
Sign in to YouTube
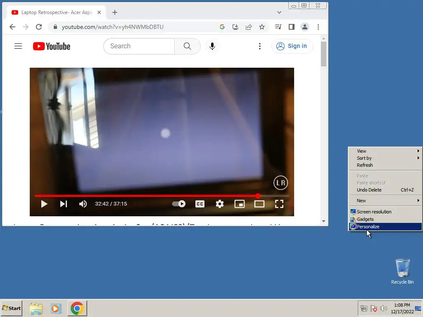coord(292,46)
